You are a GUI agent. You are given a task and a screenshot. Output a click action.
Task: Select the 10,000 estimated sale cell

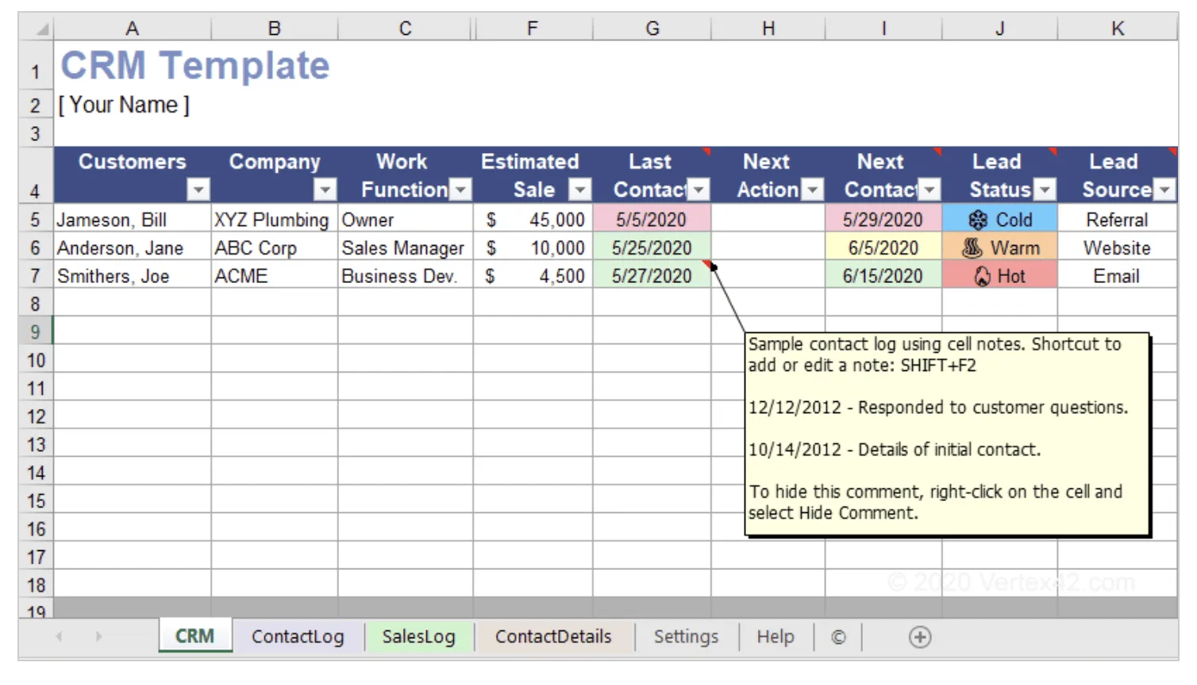pos(533,248)
